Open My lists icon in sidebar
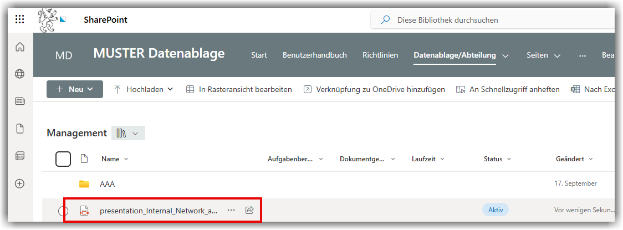Image resolution: width=623 pixels, height=230 pixels. pyautogui.click(x=20, y=156)
